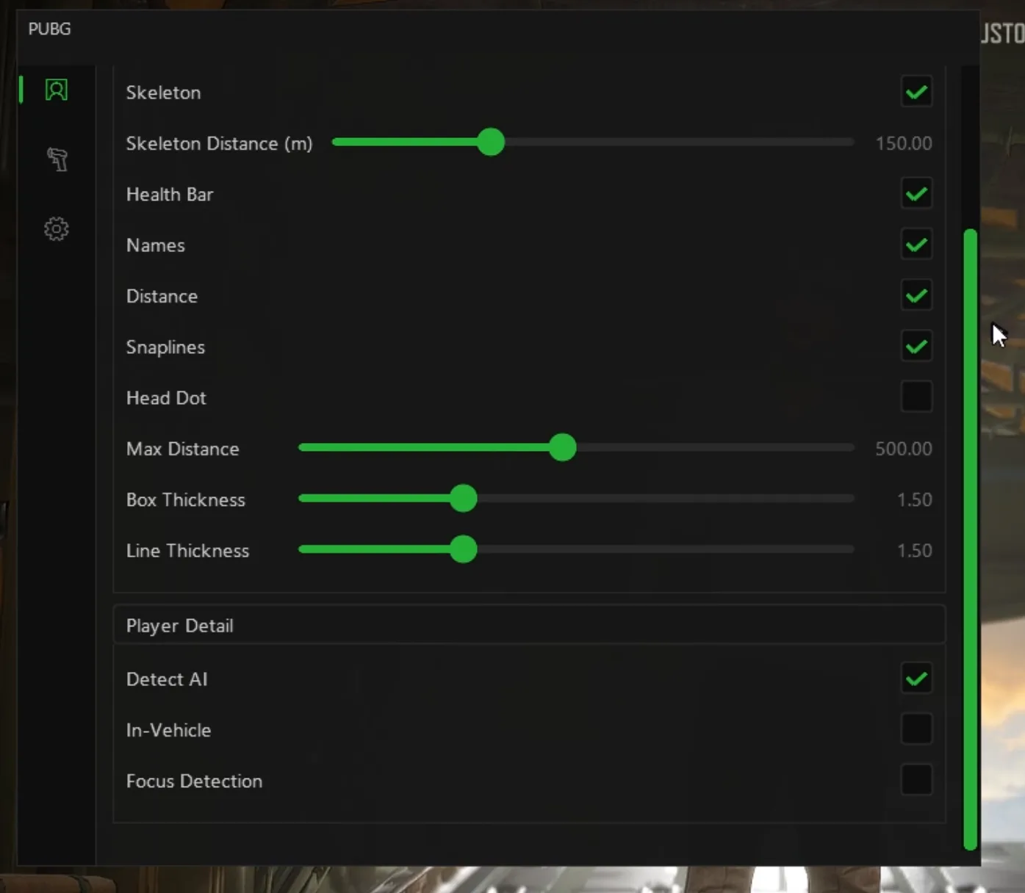This screenshot has height=893, width=1025.
Task: Click the Focus Detection label
Action: (x=194, y=781)
